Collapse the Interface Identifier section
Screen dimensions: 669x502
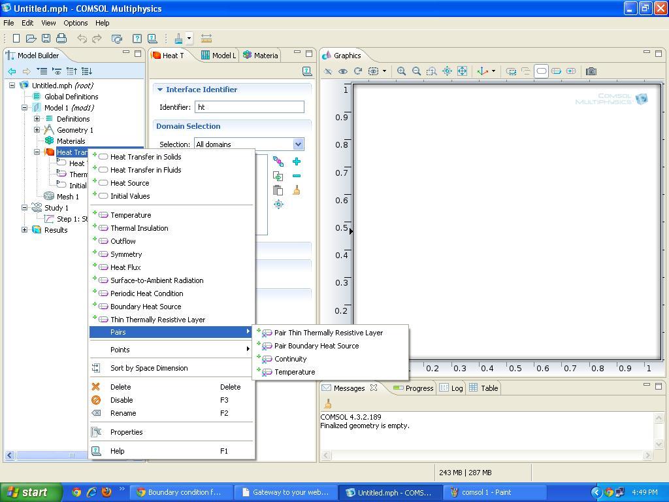click(160, 90)
